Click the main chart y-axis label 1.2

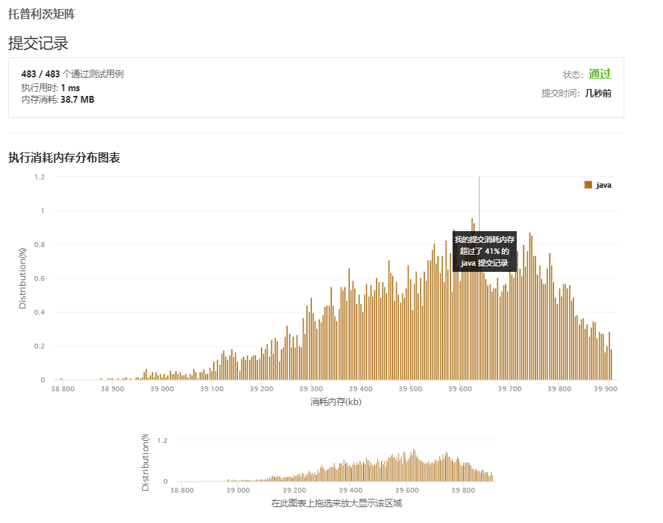pos(39,177)
